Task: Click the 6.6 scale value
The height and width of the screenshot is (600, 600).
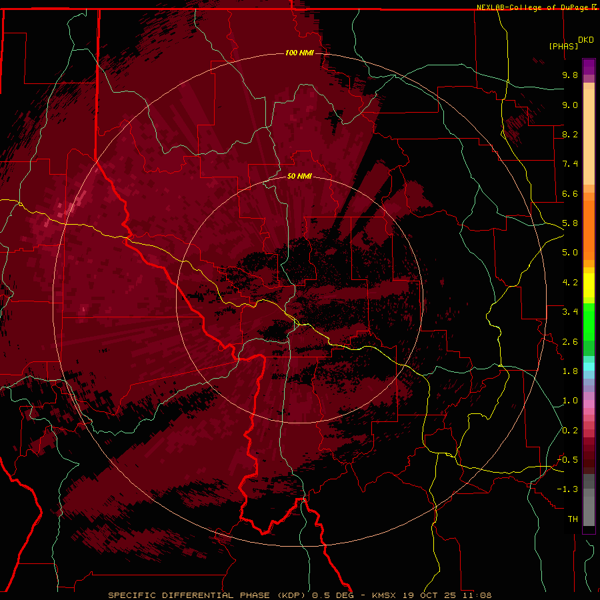Action: 570,193
